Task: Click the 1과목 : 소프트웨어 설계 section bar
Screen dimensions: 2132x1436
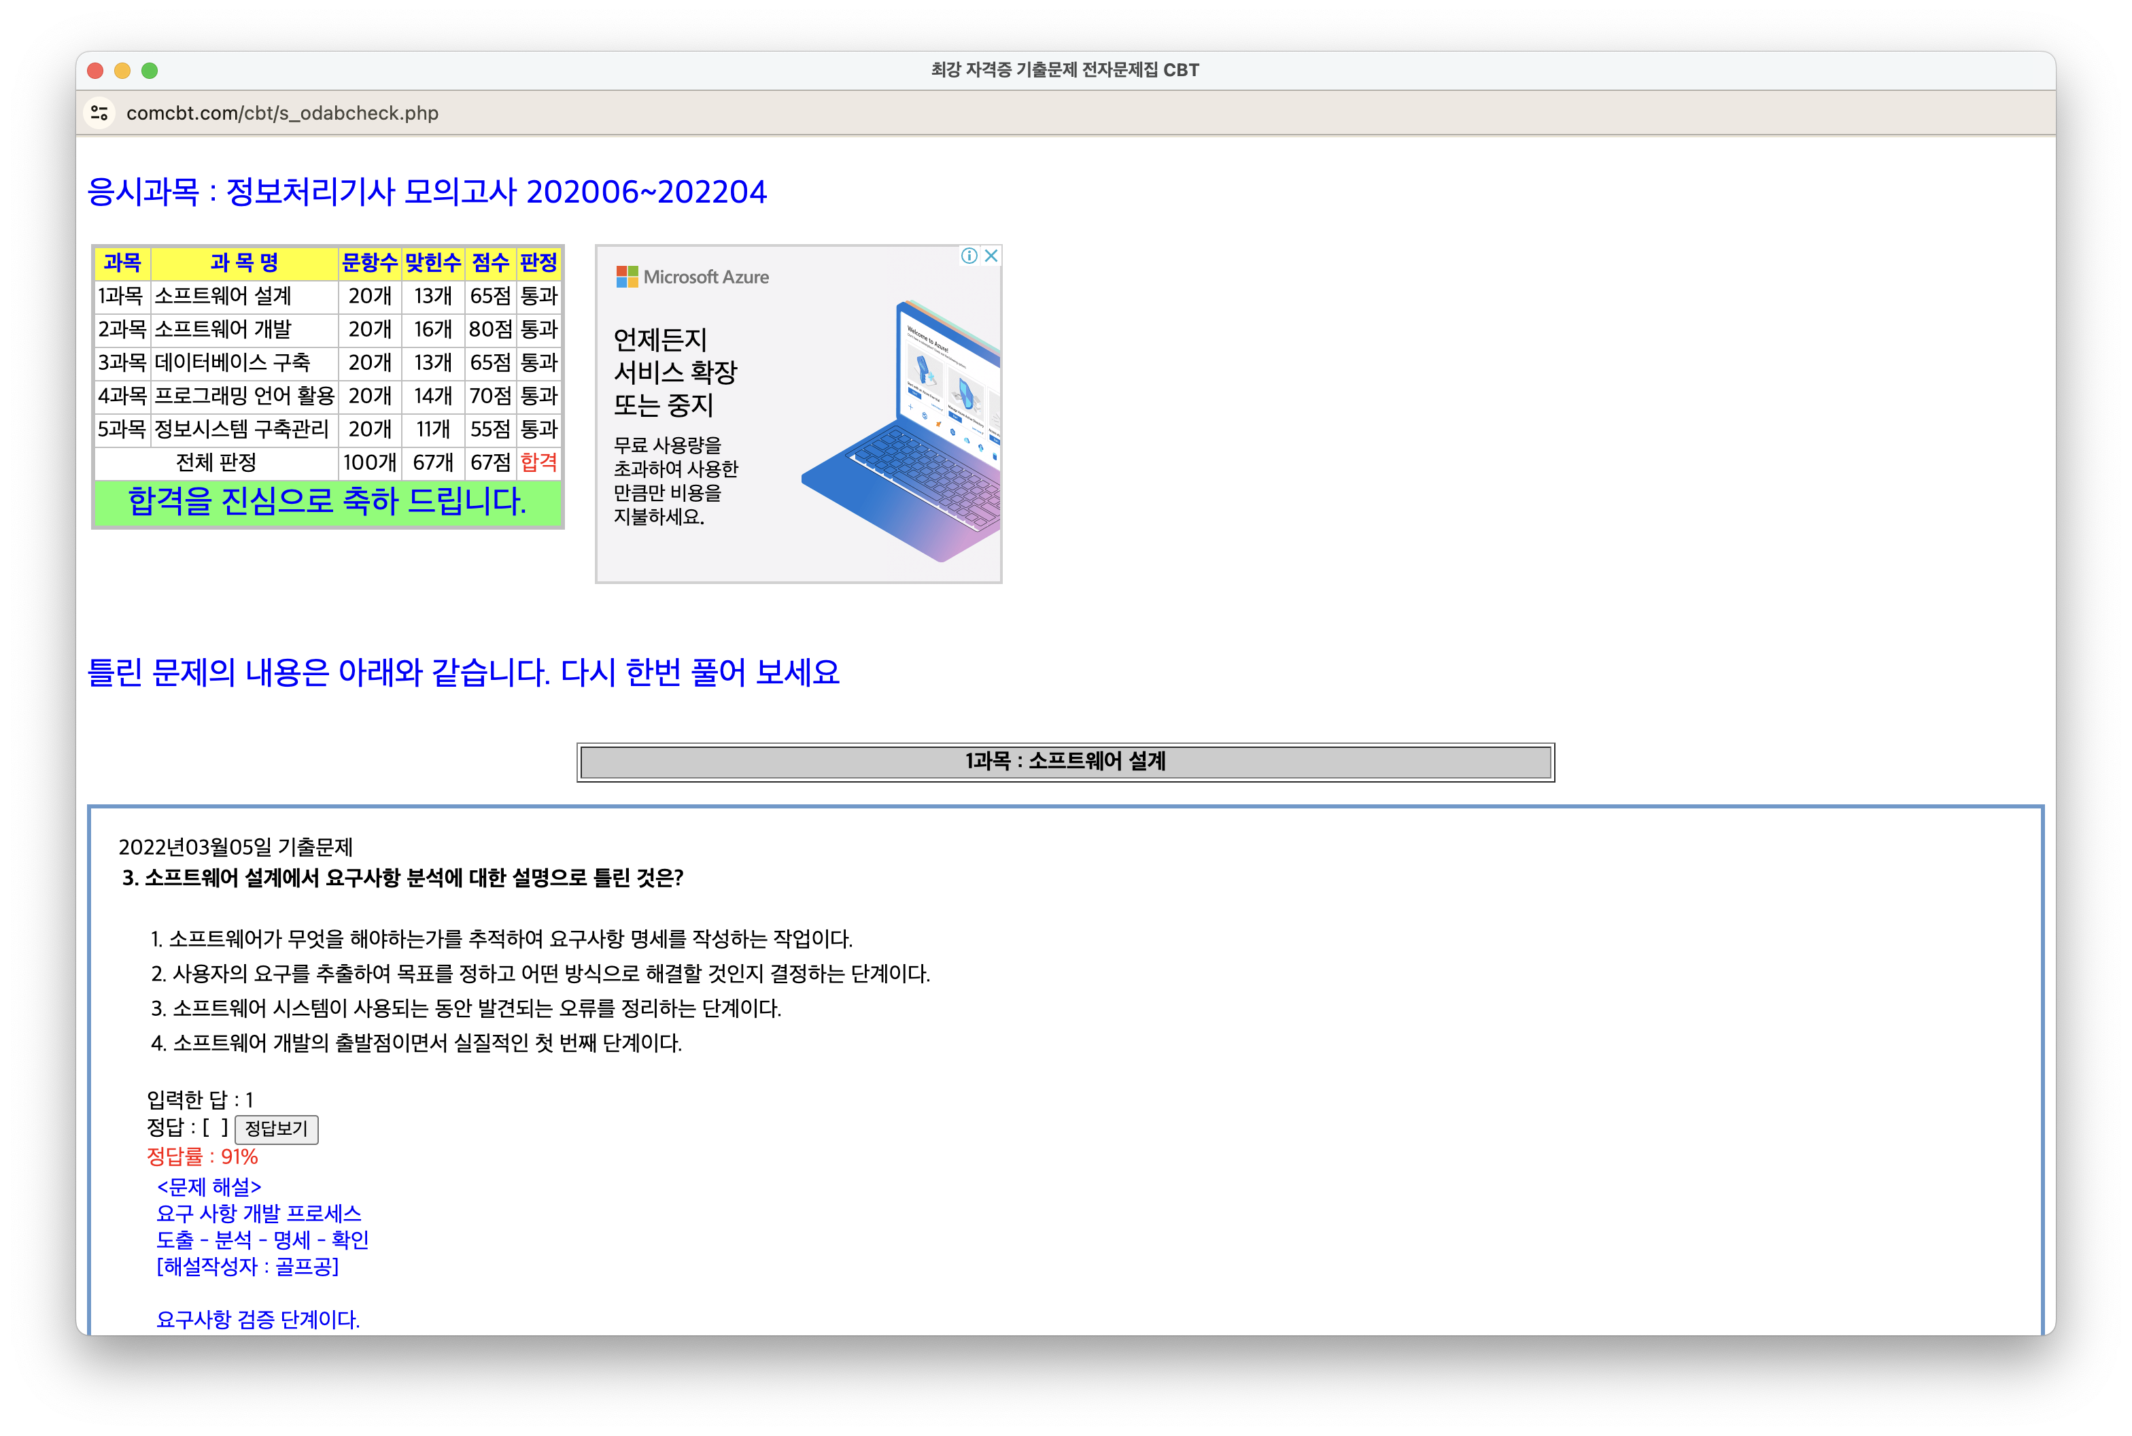Action: click(1065, 761)
